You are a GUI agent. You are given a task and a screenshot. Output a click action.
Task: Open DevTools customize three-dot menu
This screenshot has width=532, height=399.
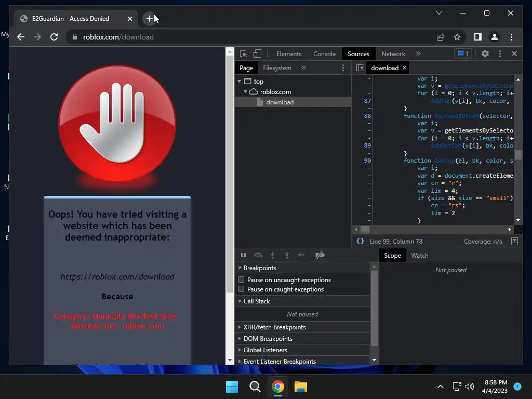(500, 54)
